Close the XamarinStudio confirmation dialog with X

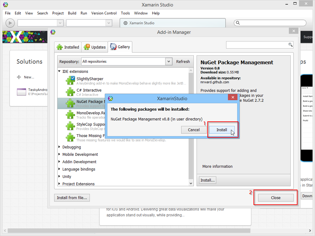[233, 97]
